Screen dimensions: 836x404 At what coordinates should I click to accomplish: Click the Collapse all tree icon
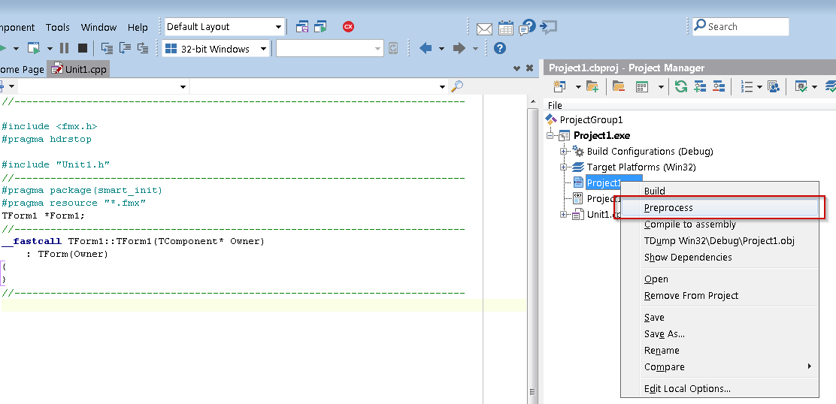719,86
